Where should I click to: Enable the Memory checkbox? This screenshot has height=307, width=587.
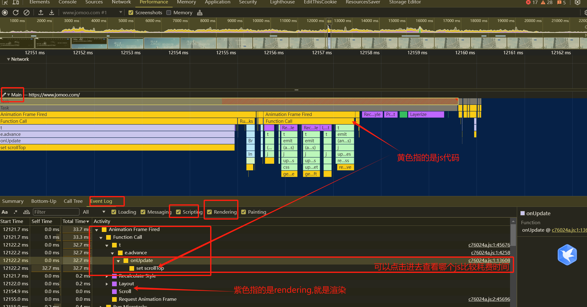(x=169, y=12)
